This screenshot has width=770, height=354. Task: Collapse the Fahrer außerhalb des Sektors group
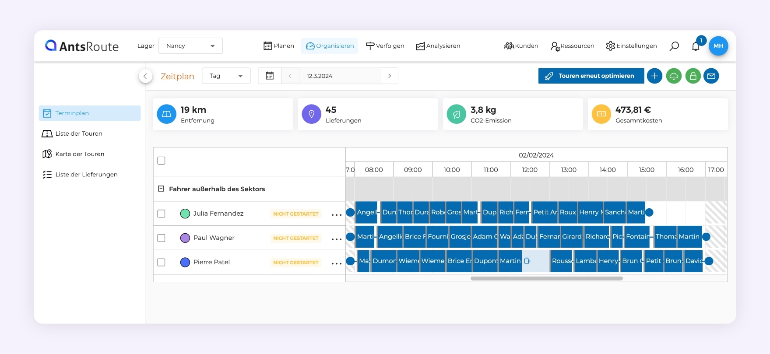click(161, 189)
